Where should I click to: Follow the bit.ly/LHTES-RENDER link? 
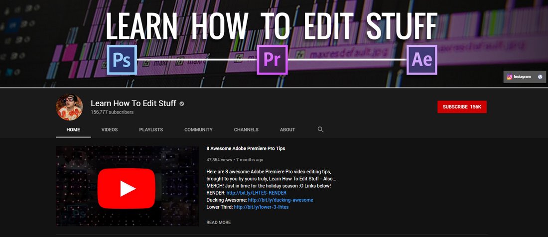tap(256, 193)
